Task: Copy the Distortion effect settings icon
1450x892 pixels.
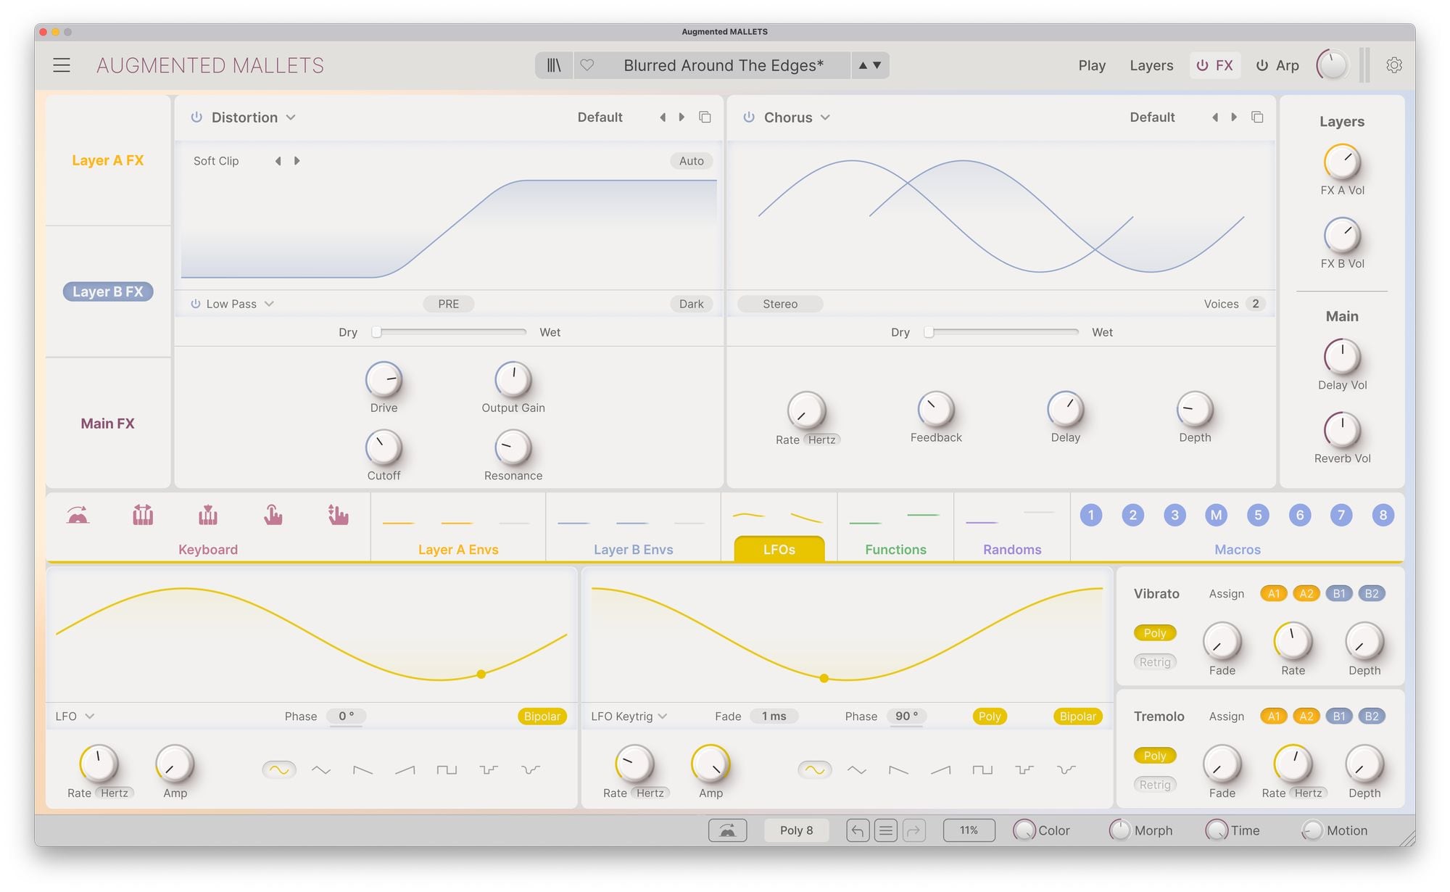Action: [705, 117]
